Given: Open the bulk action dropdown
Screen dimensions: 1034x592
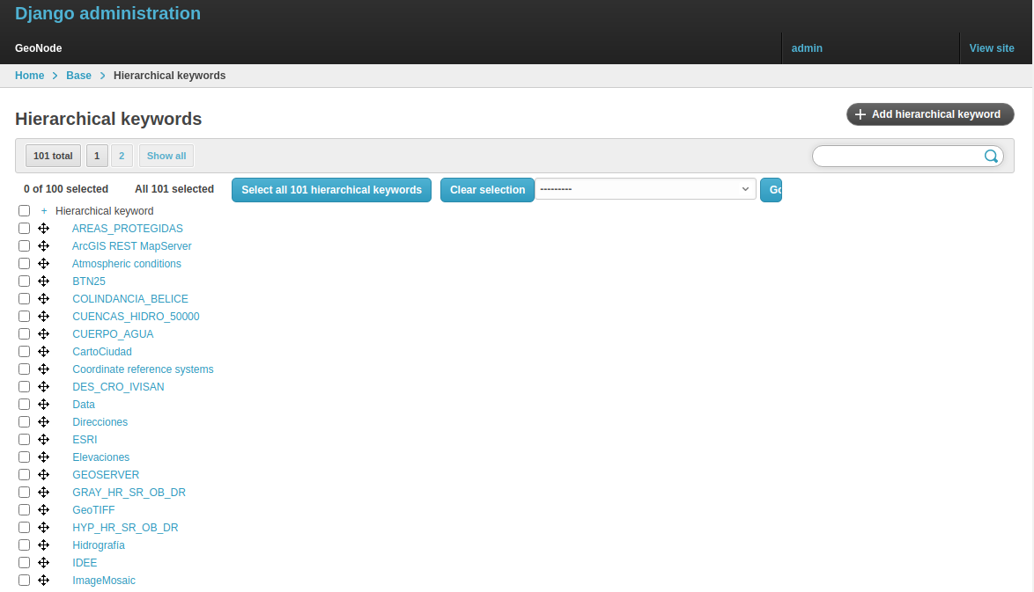Looking at the screenshot, I should click(x=646, y=189).
